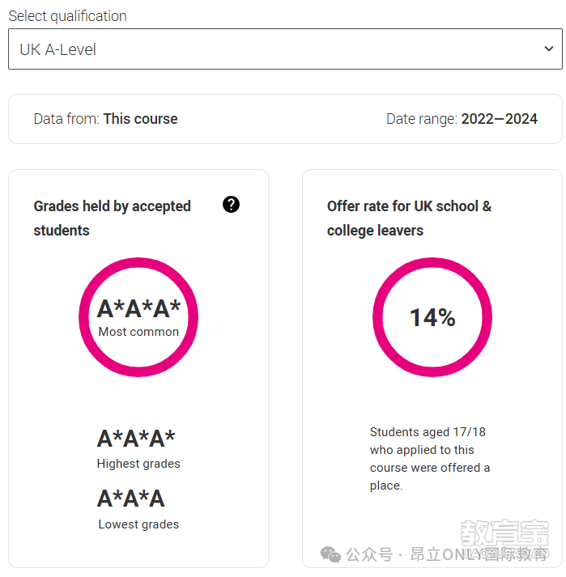Click the Students aged 17/18 description text
Viewport: 566px width, 577px height.
click(430, 459)
